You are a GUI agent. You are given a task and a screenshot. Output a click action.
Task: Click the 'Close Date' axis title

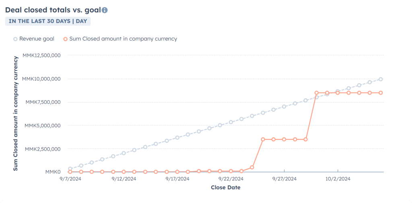pyautogui.click(x=225, y=188)
